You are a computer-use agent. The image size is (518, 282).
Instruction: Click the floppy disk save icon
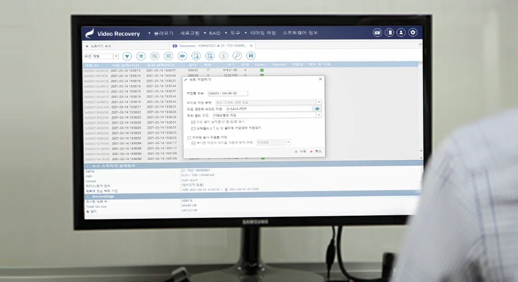point(251,56)
